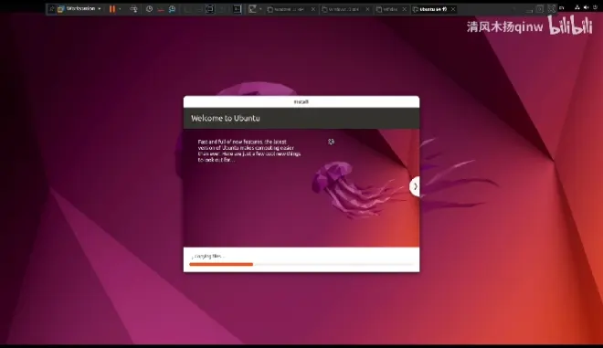Go to next slide in installer slideshow
The image size is (603, 348).
point(415,186)
